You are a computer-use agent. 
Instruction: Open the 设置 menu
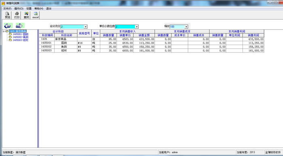point(29,8)
